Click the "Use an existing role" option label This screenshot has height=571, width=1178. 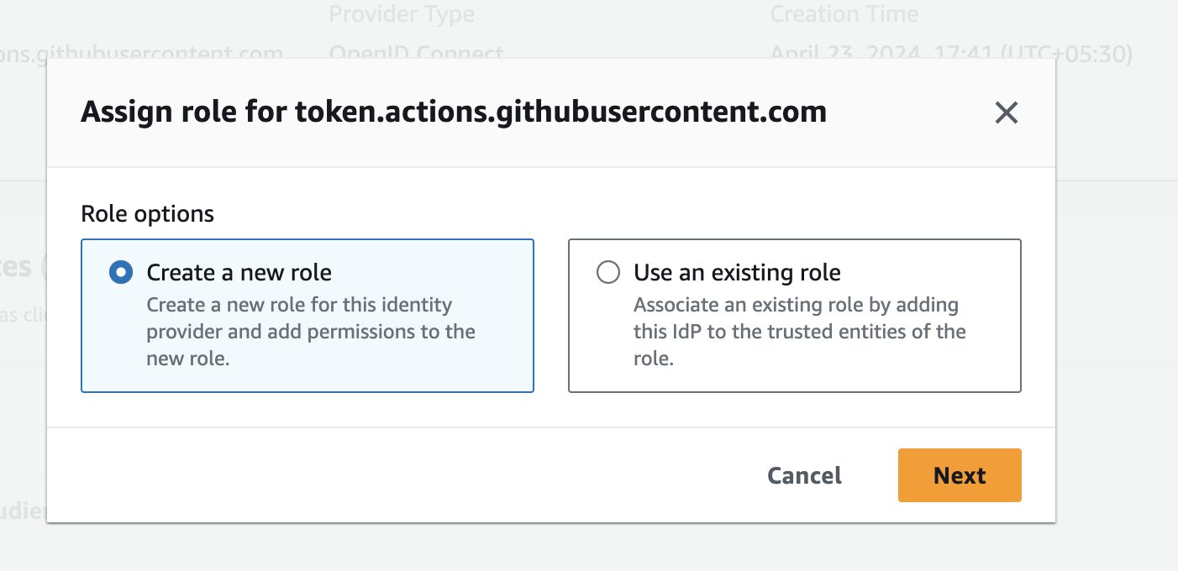[x=737, y=272]
